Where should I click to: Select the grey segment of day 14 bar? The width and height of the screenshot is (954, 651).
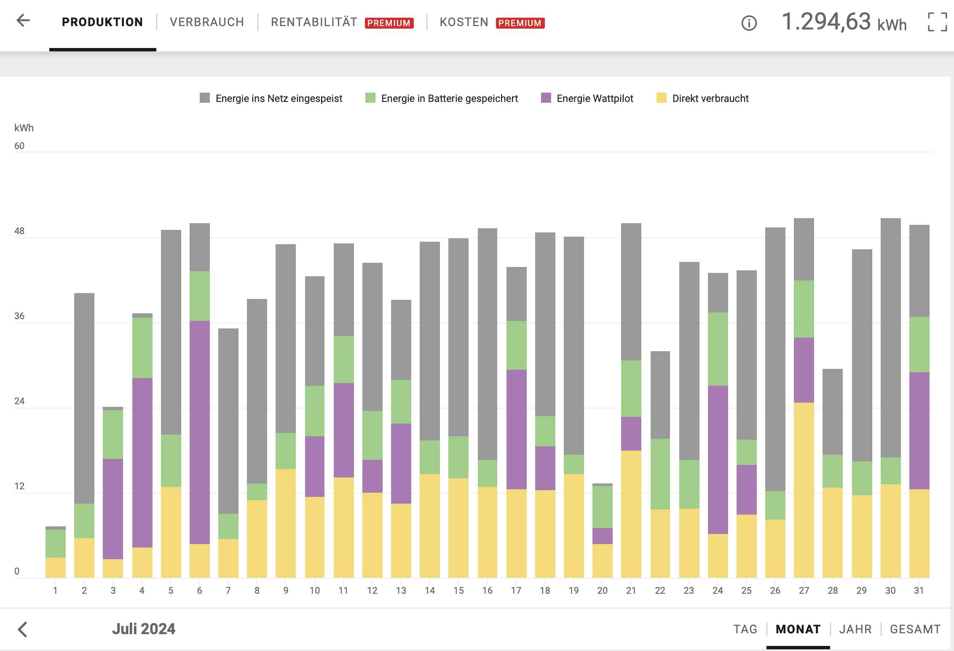430,341
